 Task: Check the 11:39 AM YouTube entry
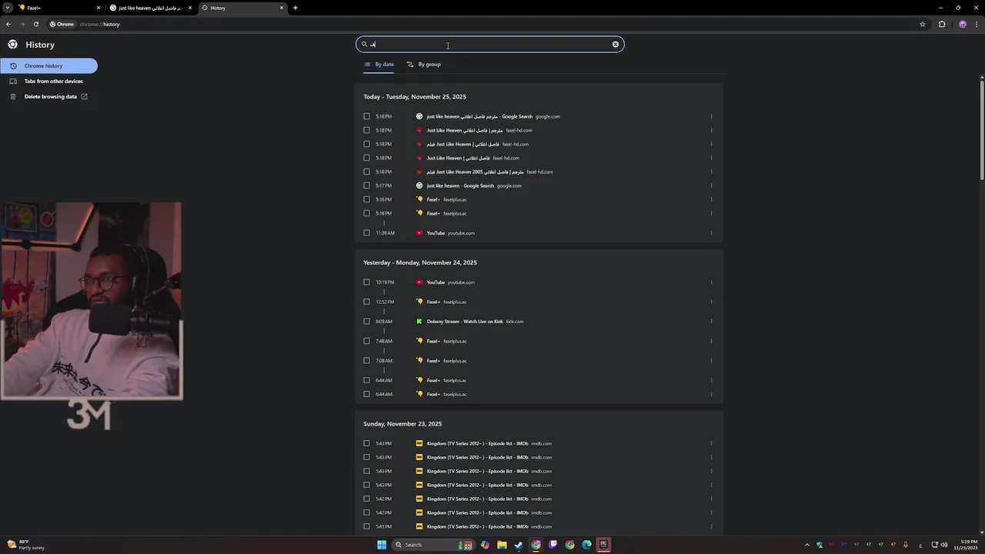(x=366, y=233)
